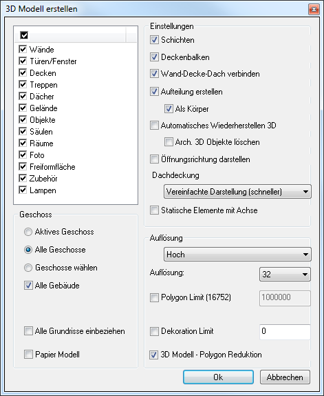Viewport: 324px width, 396px height.
Task: Click the Dekoration Limit input field
Action: (285, 332)
